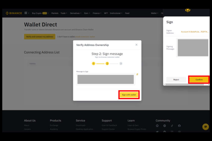
Task: Expand the Trade menu
Action: click(64, 13)
